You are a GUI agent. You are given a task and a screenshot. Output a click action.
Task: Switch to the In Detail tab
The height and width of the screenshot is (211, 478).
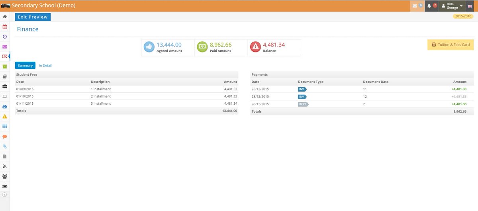point(45,65)
